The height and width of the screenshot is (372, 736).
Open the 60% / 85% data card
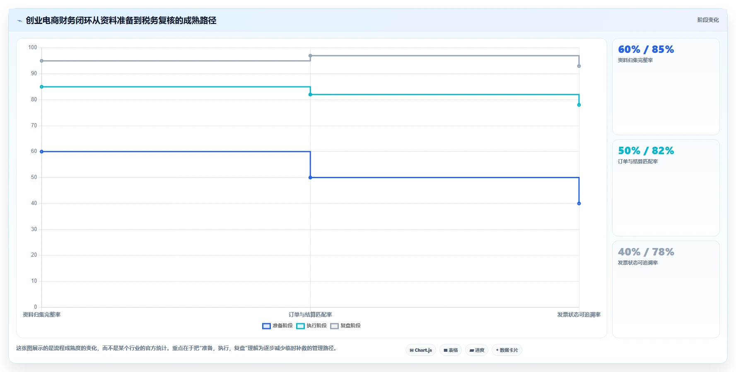tap(666, 86)
